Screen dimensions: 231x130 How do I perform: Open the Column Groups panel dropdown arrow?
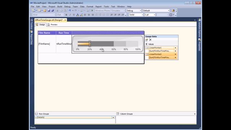[195, 114]
